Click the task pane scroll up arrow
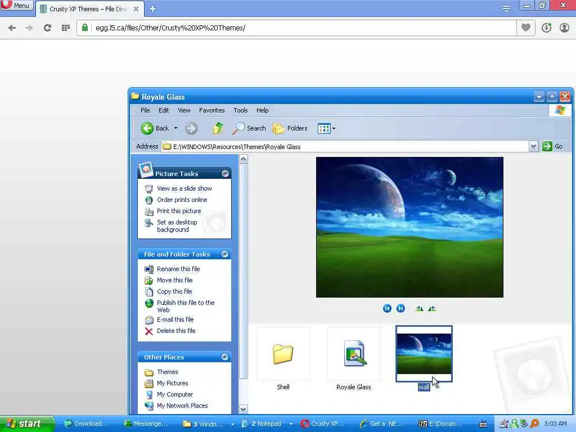Viewport: 576px width, 432px height. (x=243, y=159)
